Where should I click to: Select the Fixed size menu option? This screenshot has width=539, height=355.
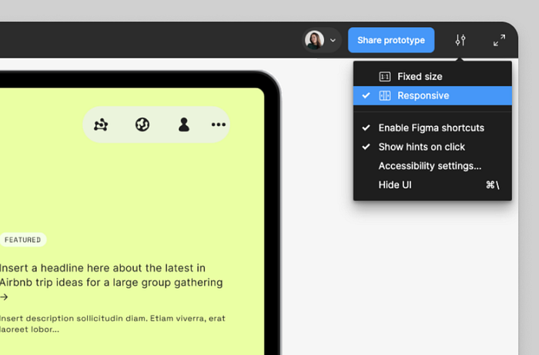click(x=433, y=77)
